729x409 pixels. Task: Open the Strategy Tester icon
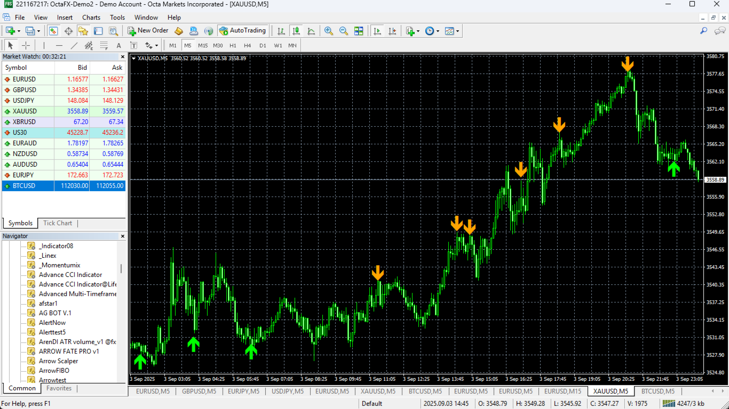tap(113, 31)
